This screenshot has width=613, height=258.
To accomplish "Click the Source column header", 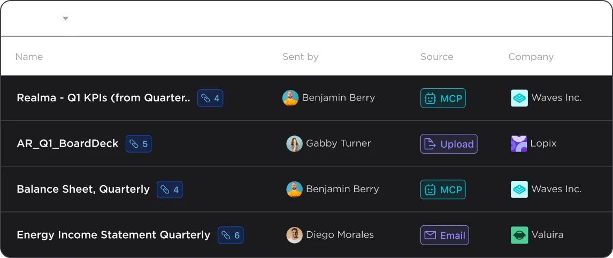I will (436, 57).
